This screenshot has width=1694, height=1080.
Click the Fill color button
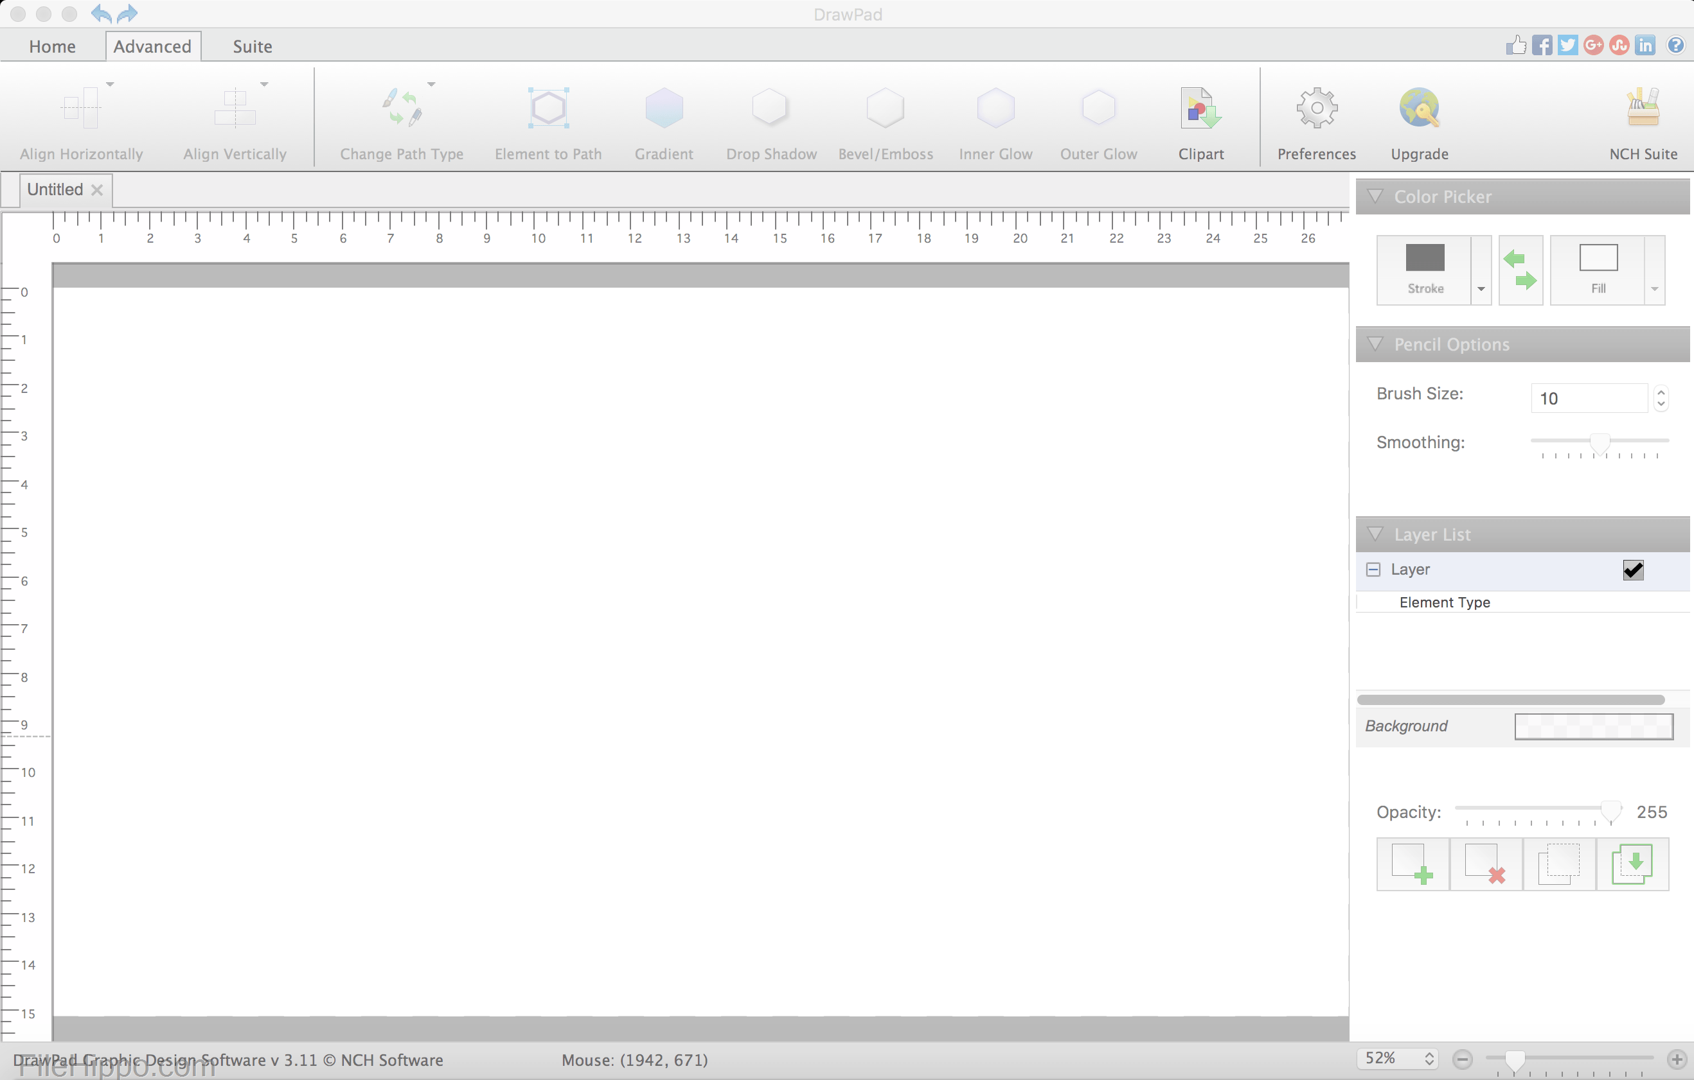pyautogui.click(x=1598, y=270)
